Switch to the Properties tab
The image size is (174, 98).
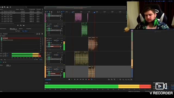point(29,29)
